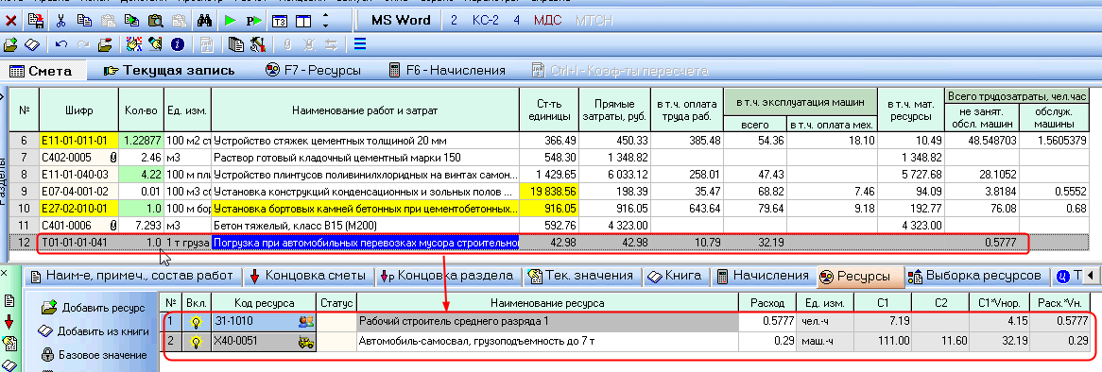
Task: Click the red X delete icon
Action: [x=11, y=21]
